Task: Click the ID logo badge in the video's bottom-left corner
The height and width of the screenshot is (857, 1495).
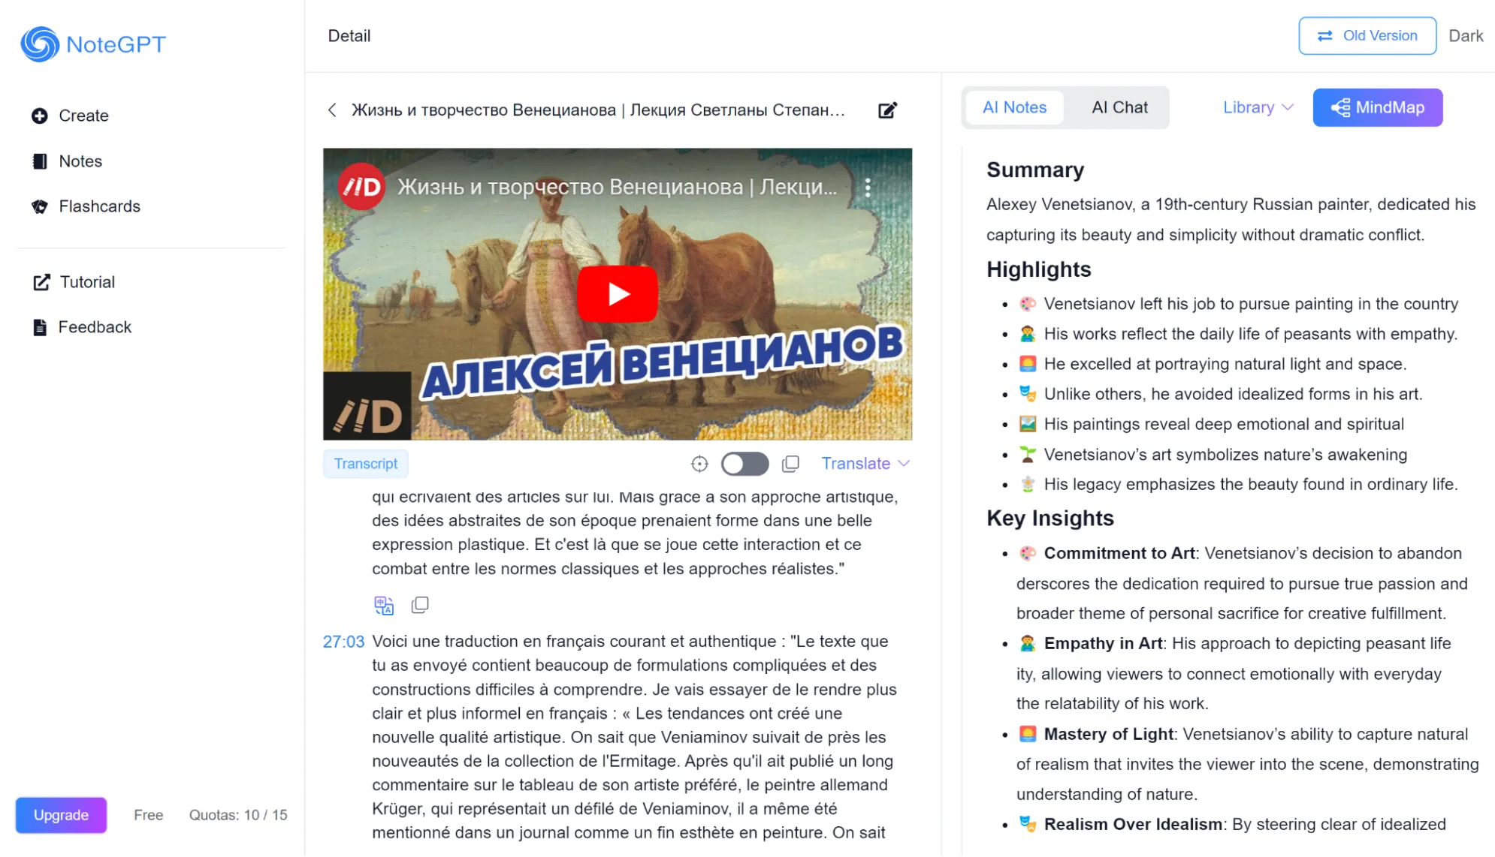Action: click(x=367, y=406)
